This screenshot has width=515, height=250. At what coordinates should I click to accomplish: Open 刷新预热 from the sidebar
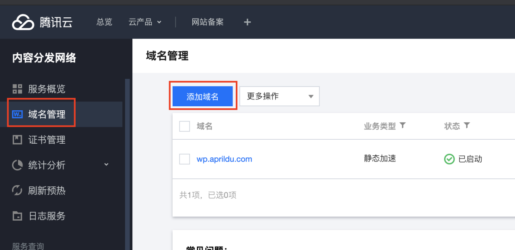click(x=40, y=190)
